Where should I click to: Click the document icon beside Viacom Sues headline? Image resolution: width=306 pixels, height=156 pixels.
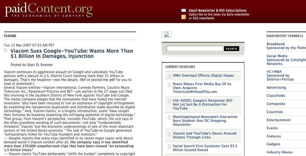[6, 50]
